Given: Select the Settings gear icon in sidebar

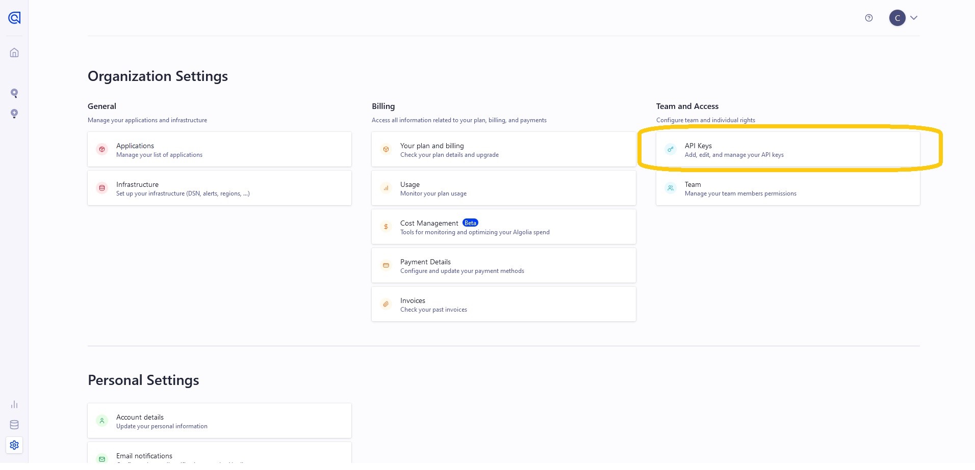Looking at the screenshot, I should (x=14, y=445).
